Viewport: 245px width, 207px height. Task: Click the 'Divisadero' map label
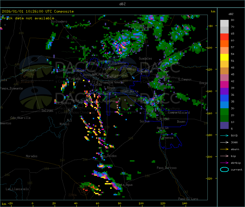click(59, 21)
